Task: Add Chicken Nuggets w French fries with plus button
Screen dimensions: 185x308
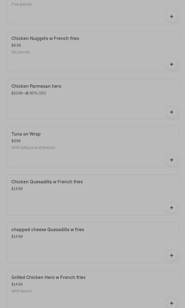Action: point(171,64)
